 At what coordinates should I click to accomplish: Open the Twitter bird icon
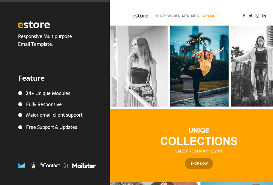[x=250, y=16]
